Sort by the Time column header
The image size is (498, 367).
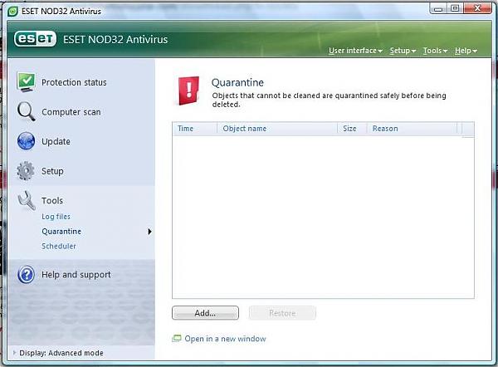click(x=195, y=129)
